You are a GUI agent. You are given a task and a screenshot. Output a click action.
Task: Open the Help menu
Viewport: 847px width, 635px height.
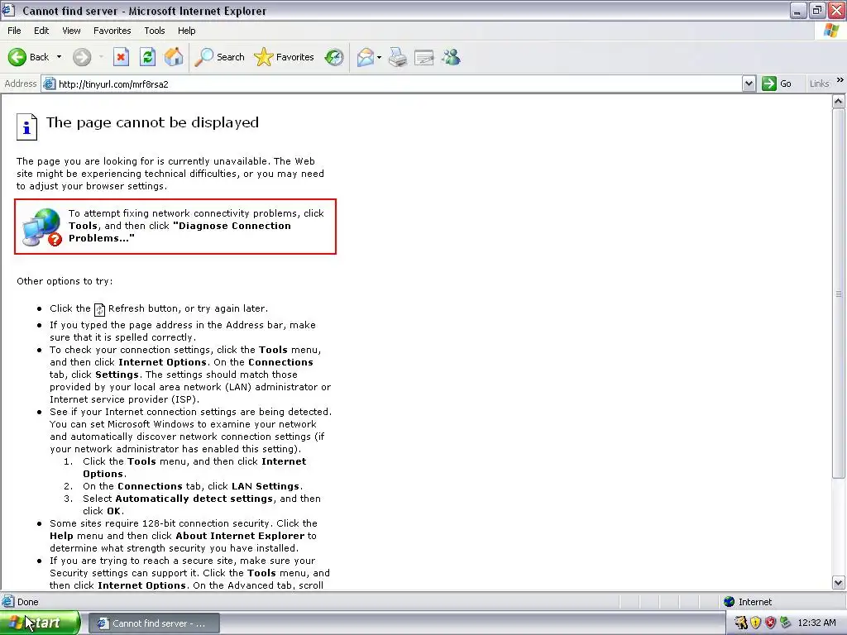tap(187, 31)
